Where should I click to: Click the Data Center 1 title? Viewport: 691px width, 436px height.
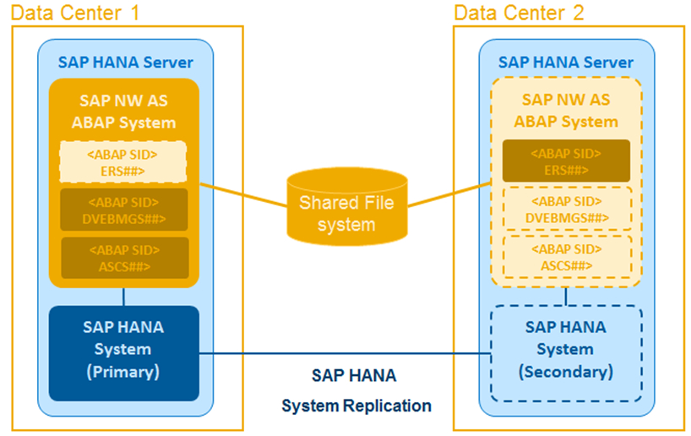(x=77, y=13)
